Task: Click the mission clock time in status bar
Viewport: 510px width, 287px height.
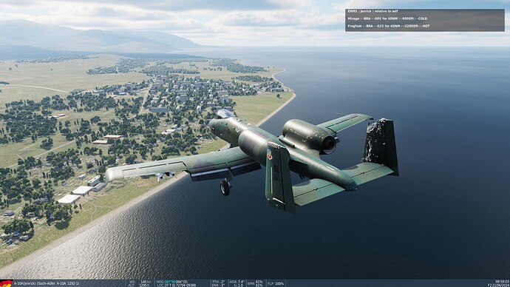Action: click(502, 282)
